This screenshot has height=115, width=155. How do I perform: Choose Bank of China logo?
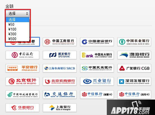(22, 55)
